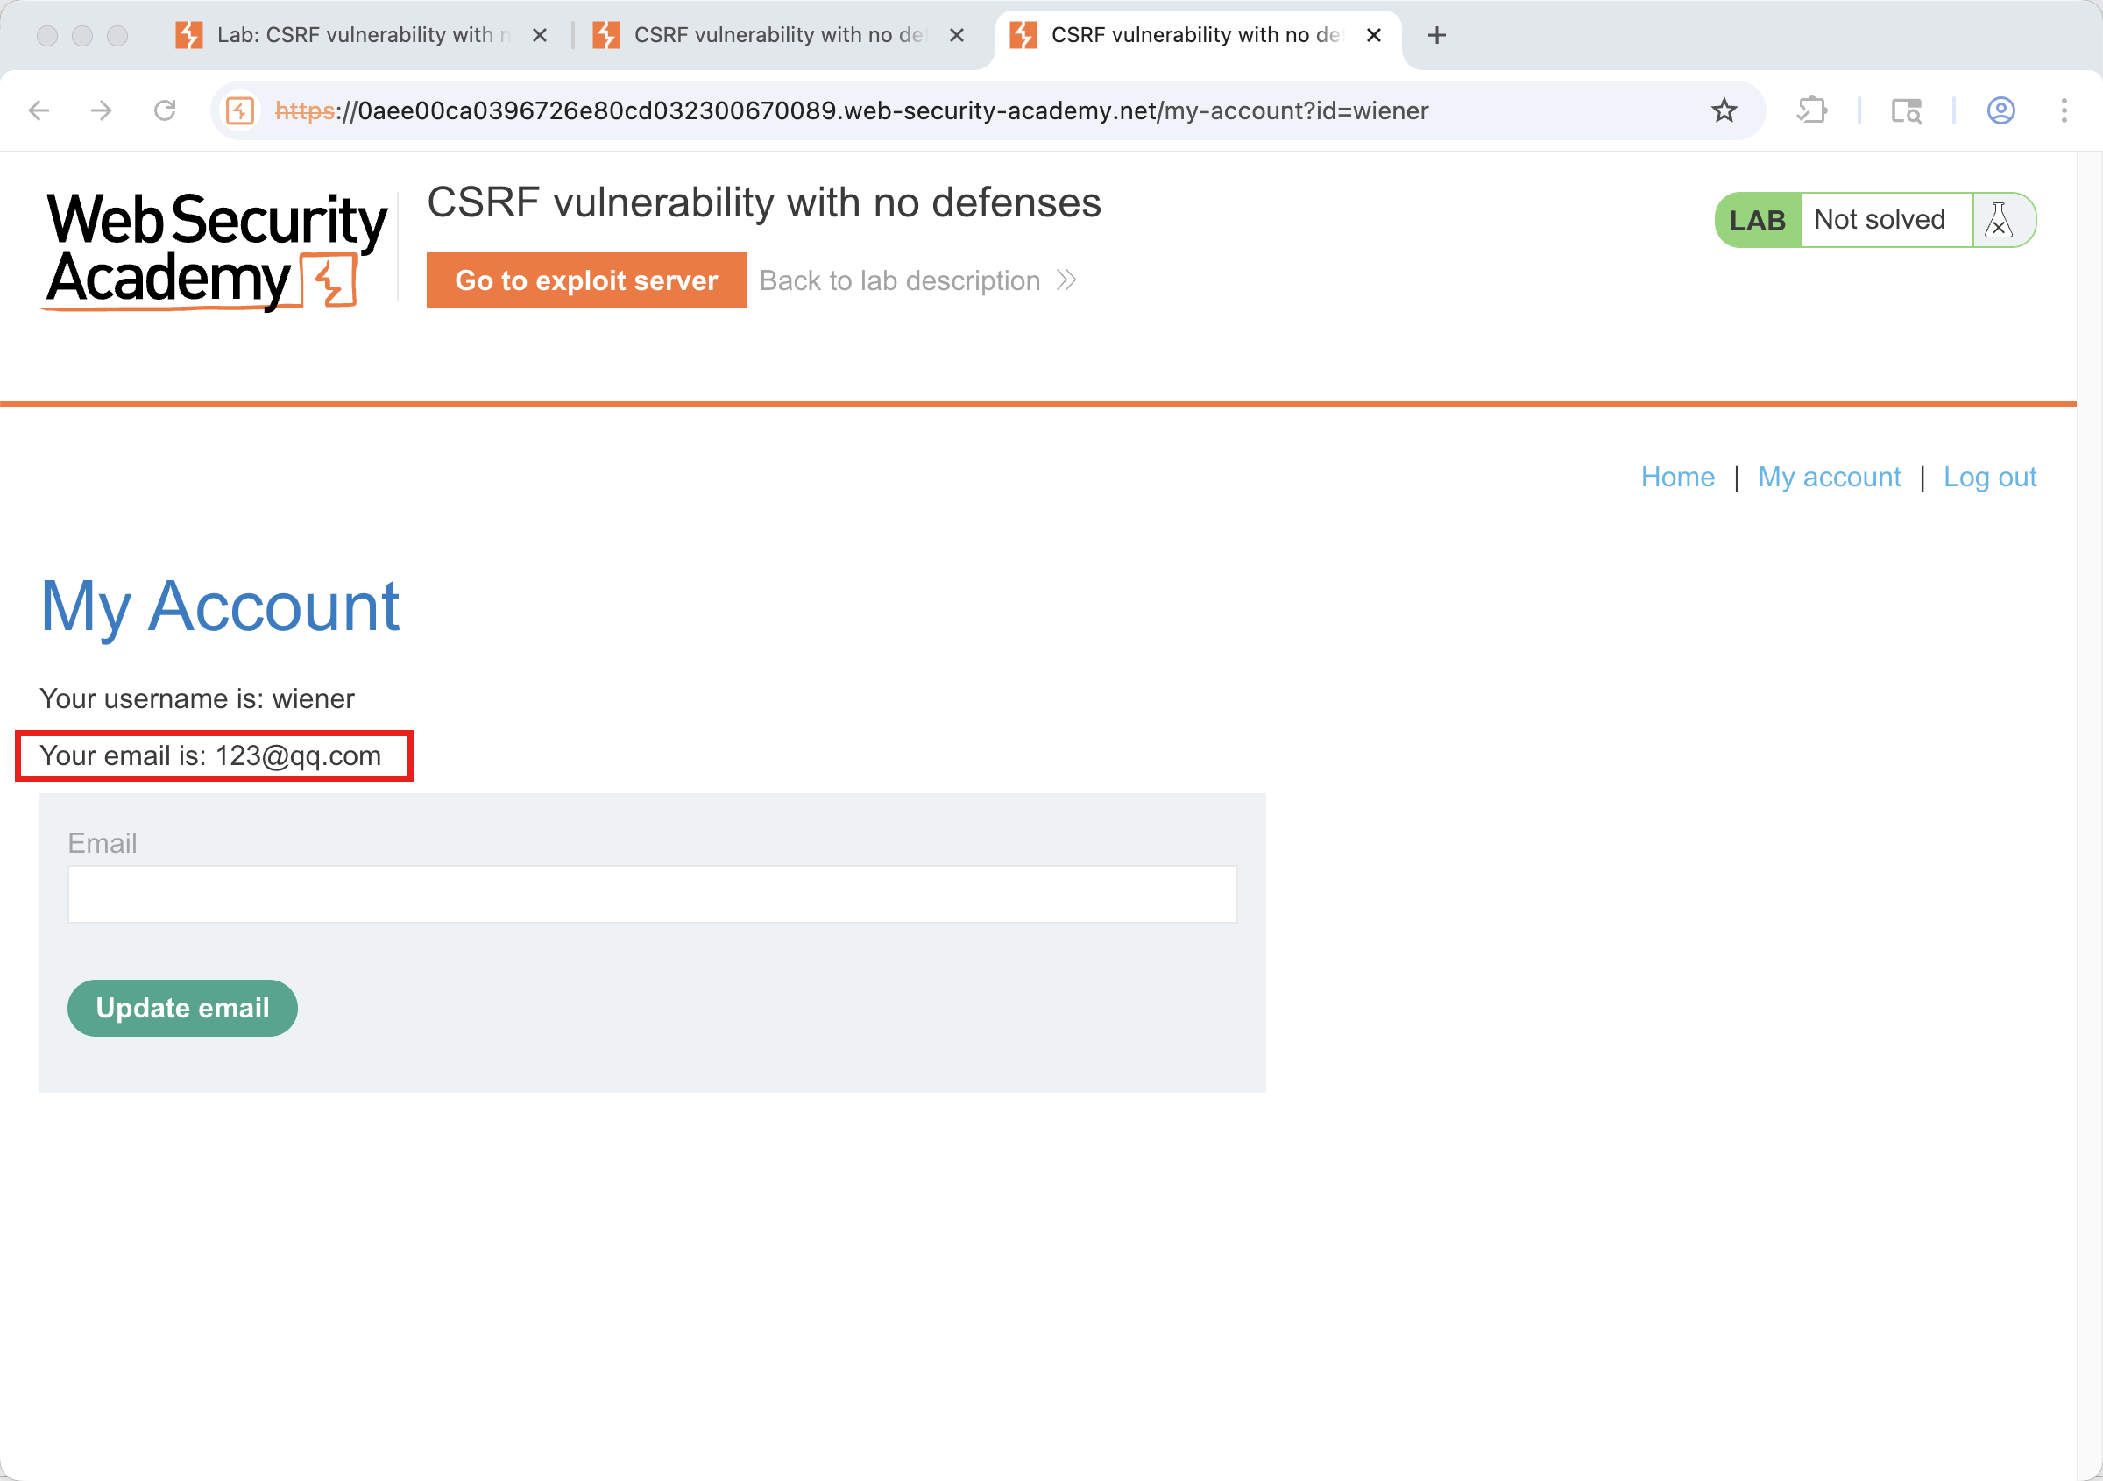Image resolution: width=2103 pixels, height=1481 pixels.
Task: Click the browser forward arrow
Action: pyautogui.click(x=102, y=110)
